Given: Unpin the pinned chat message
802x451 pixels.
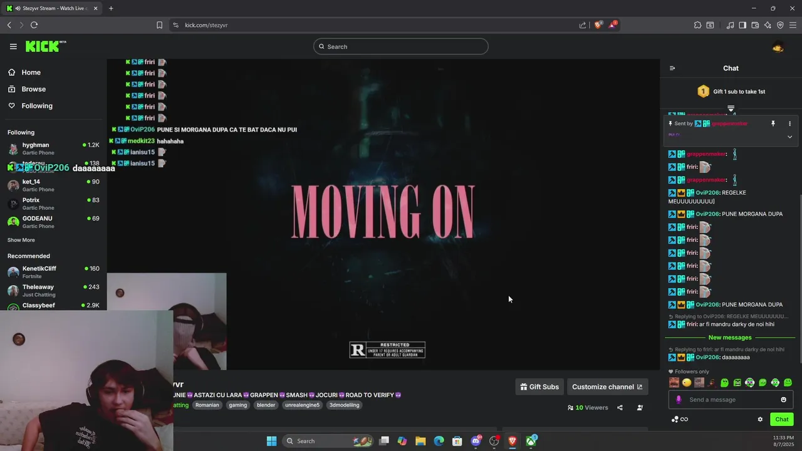Looking at the screenshot, I should pos(773,123).
